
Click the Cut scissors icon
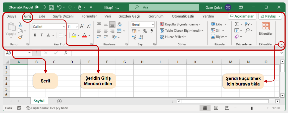[20, 24]
